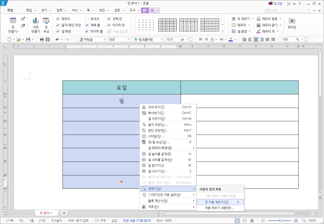Screen dimensions: 324x224
Task: Apply italic 가 formatting
Action: (x=206, y=39)
